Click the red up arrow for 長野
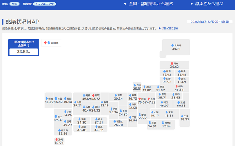Image resolution: width=235 pixels, height=146 pixels. pyautogui.click(x=149, y=99)
